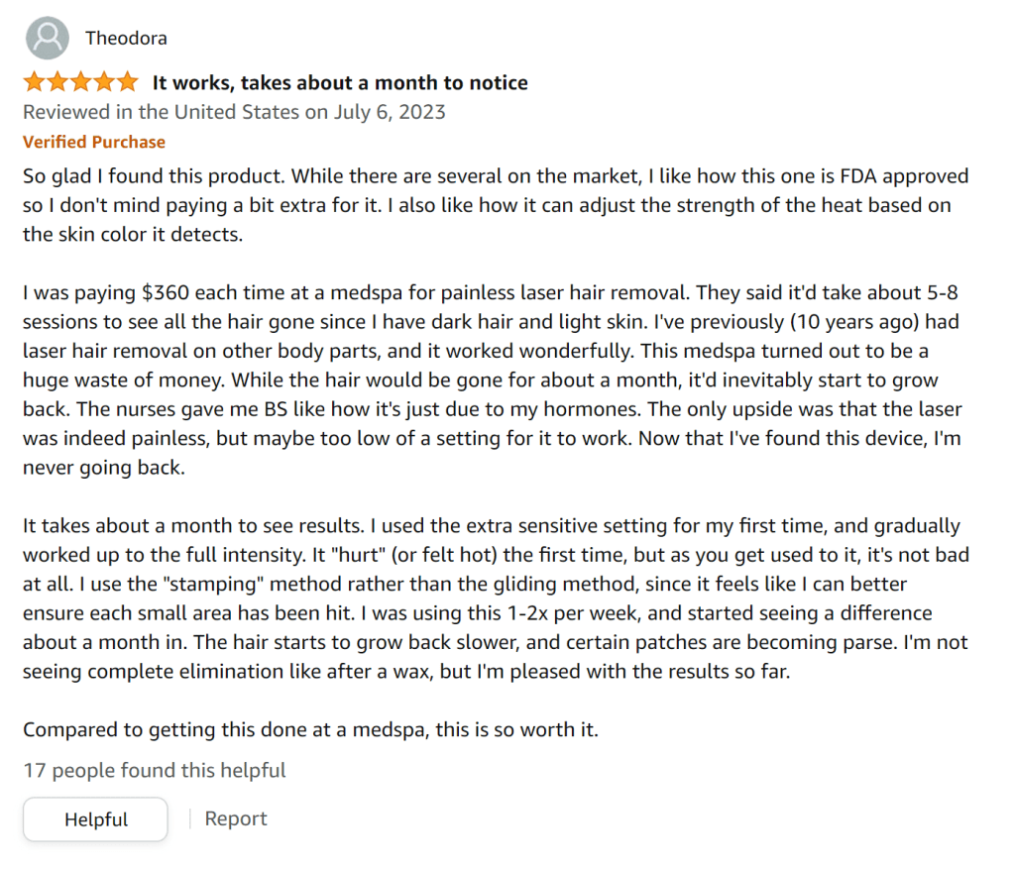
Task: Report this review via Report link
Action: (x=236, y=818)
